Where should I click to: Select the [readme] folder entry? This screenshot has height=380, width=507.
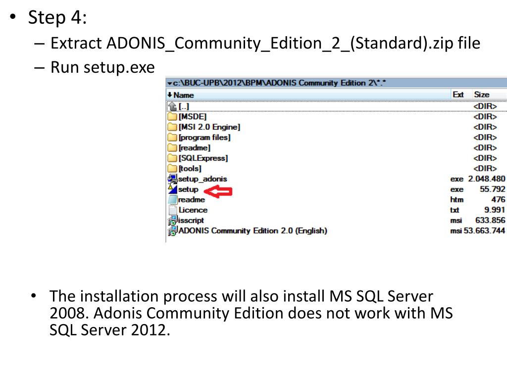[x=194, y=148]
